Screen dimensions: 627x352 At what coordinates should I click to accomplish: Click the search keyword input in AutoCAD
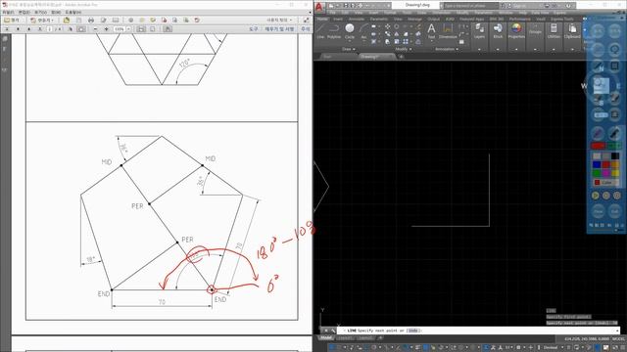[x=471, y=6]
